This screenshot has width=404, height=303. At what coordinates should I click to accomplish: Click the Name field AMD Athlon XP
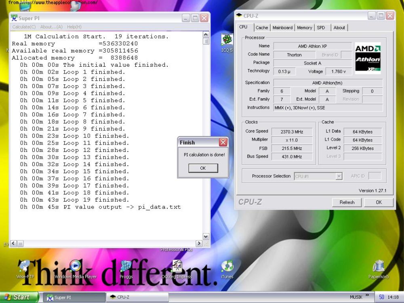[312, 46]
